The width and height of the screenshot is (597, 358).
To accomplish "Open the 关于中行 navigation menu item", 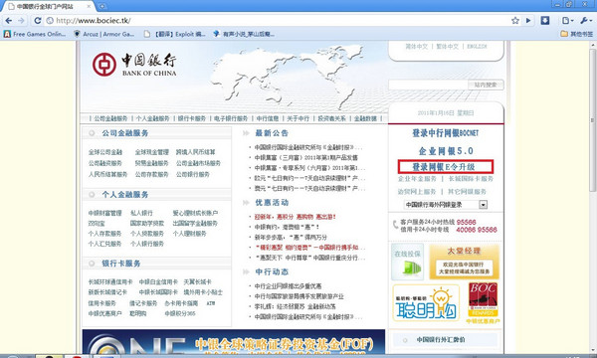I will (298, 118).
